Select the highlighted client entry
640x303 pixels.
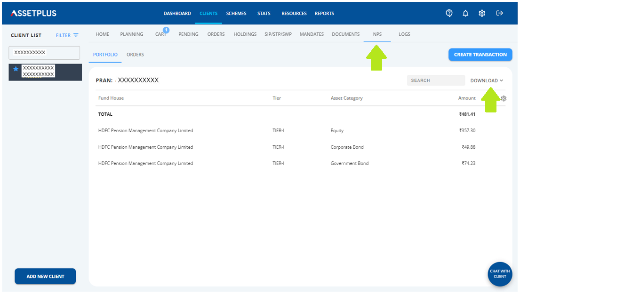click(x=45, y=72)
